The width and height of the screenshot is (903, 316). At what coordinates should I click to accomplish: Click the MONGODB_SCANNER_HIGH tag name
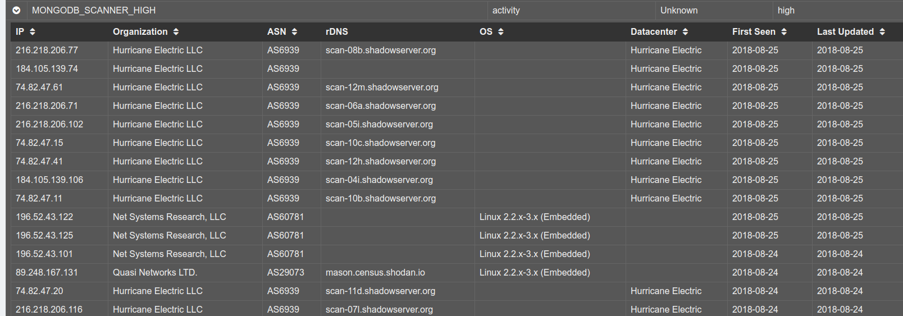94,10
